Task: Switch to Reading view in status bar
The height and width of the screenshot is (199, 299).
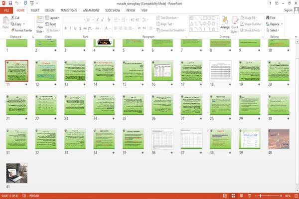Action: 241,196
